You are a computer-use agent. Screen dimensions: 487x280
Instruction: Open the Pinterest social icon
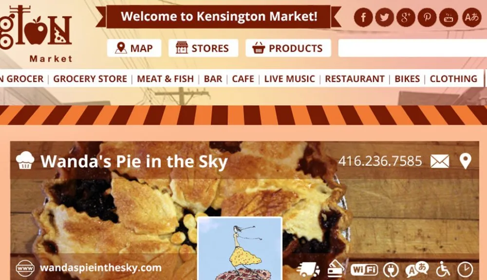427,17
